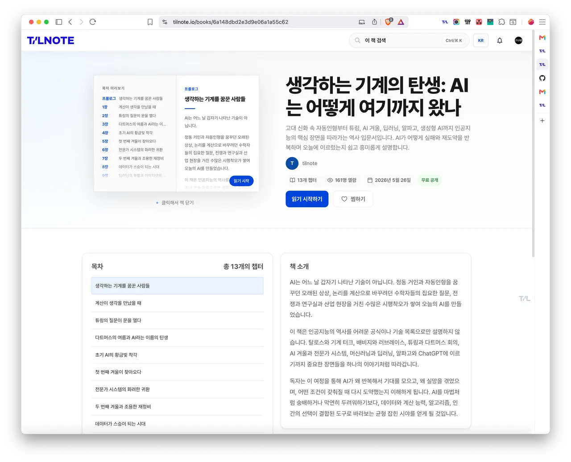Screen dimensions: 571x462
Task: Open Brave Rewards triangle icon
Action: pos(401,22)
